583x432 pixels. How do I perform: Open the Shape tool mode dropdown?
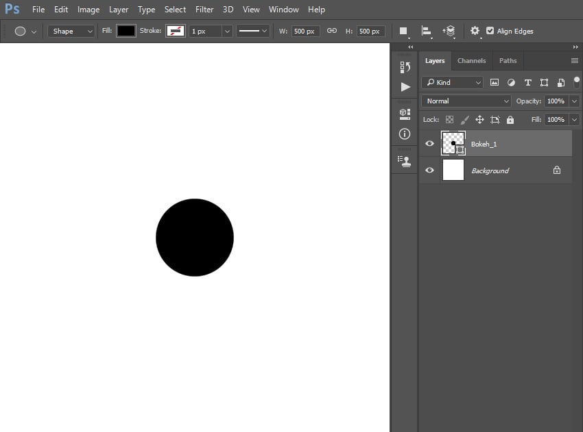[x=71, y=31]
